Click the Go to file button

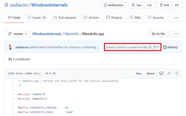(158, 34)
